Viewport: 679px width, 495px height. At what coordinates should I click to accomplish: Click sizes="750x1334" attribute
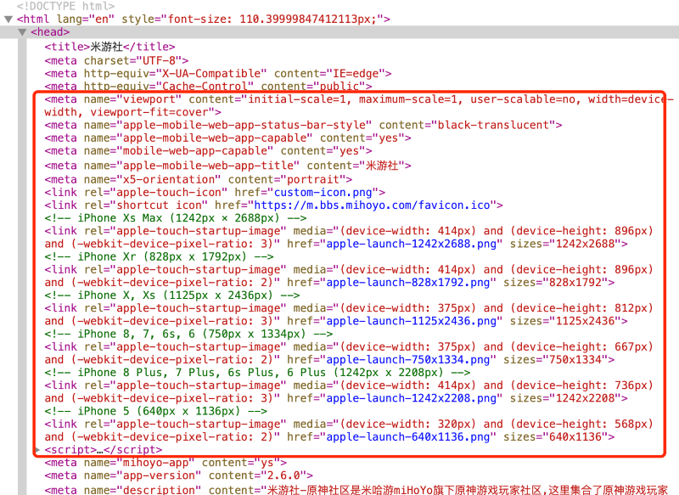pyautogui.click(x=556, y=359)
